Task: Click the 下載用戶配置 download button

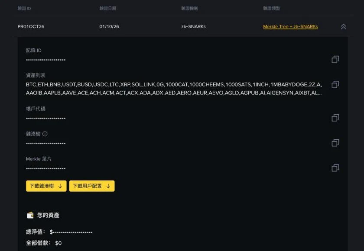Action: coord(92,186)
